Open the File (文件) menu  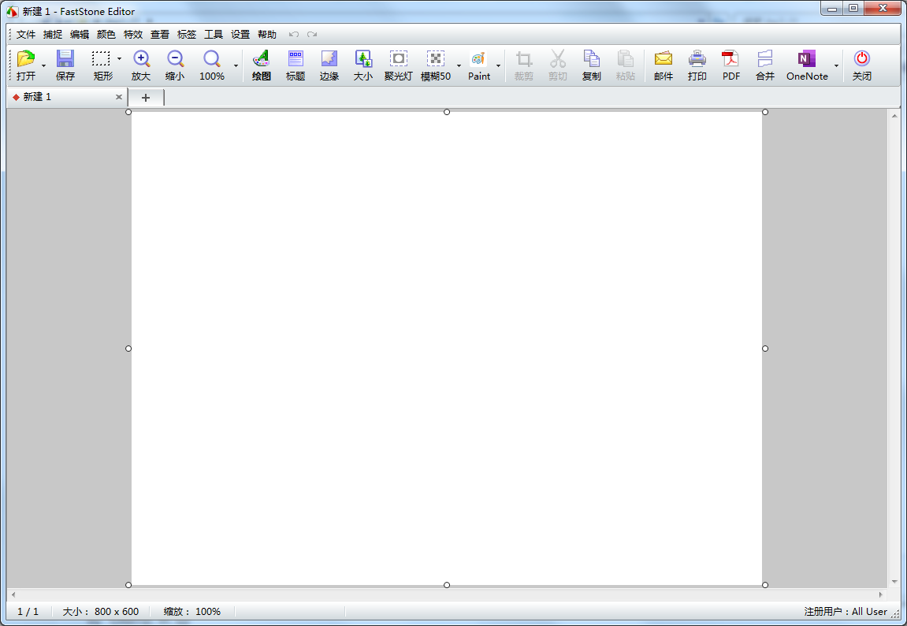26,35
